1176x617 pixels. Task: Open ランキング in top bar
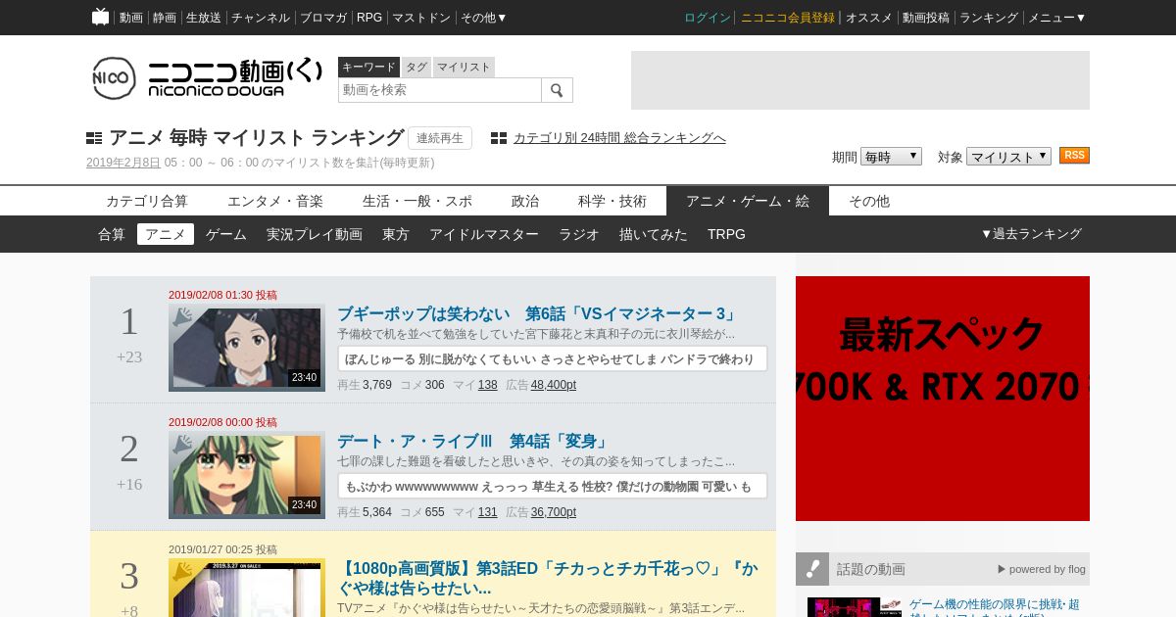tap(989, 18)
